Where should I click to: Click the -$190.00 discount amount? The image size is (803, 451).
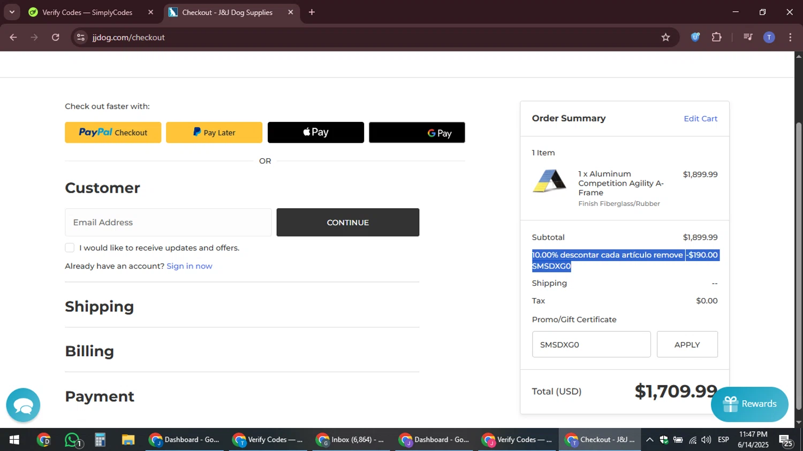coord(702,255)
